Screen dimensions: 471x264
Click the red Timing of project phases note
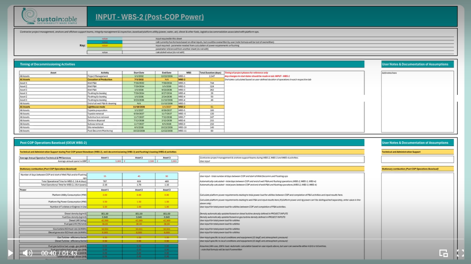click(246, 73)
